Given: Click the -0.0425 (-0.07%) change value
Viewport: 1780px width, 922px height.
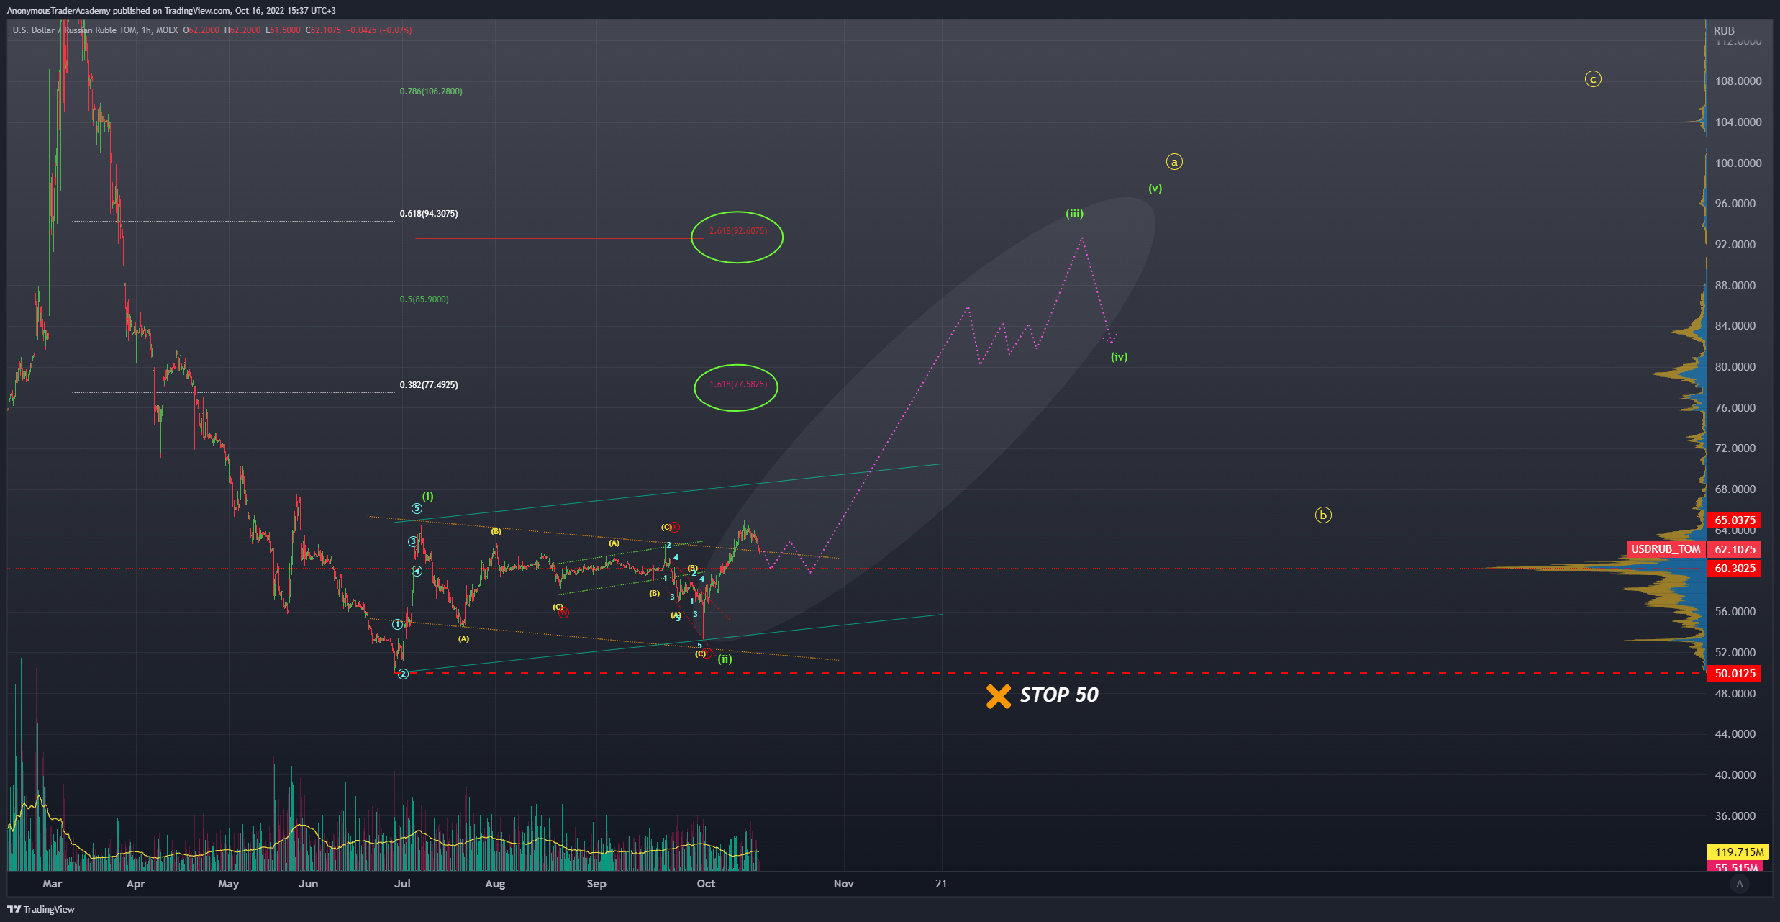Looking at the screenshot, I should pos(379,30).
